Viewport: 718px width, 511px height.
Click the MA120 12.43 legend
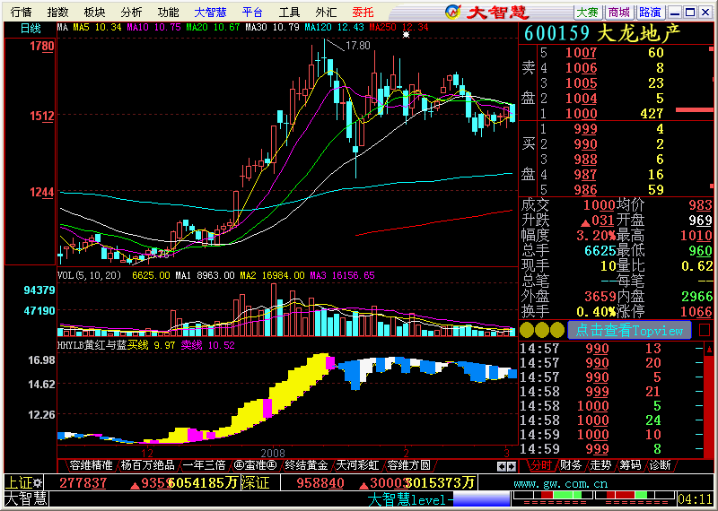[334, 28]
